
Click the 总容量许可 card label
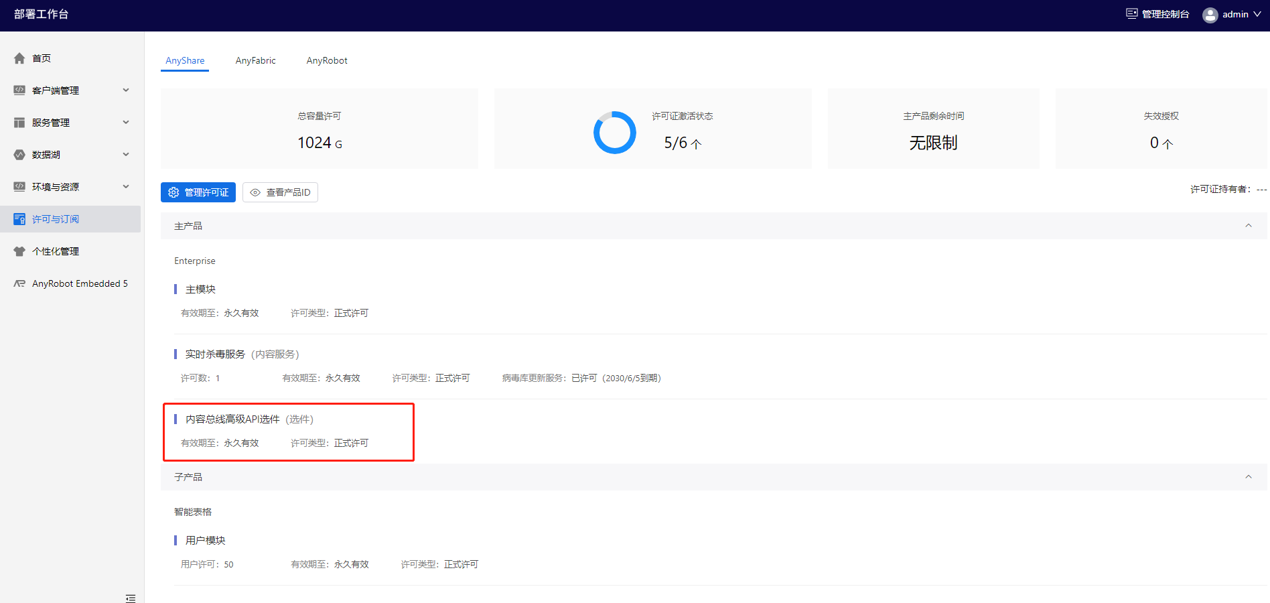pos(320,116)
